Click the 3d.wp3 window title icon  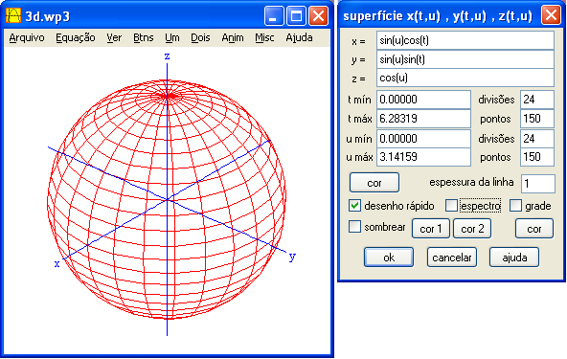pyautogui.click(x=13, y=15)
